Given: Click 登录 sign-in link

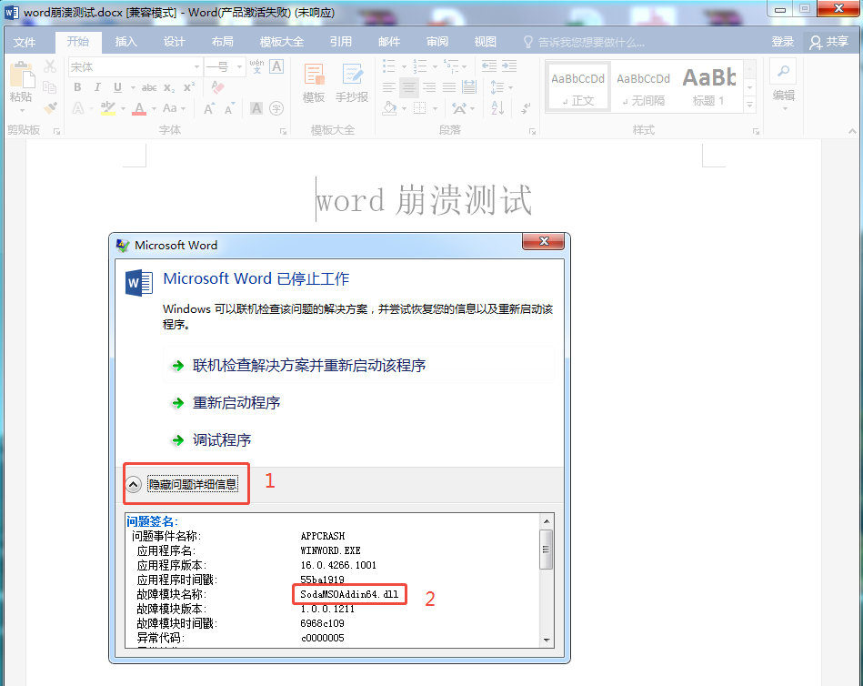Looking at the screenshot, I should 783,42.
